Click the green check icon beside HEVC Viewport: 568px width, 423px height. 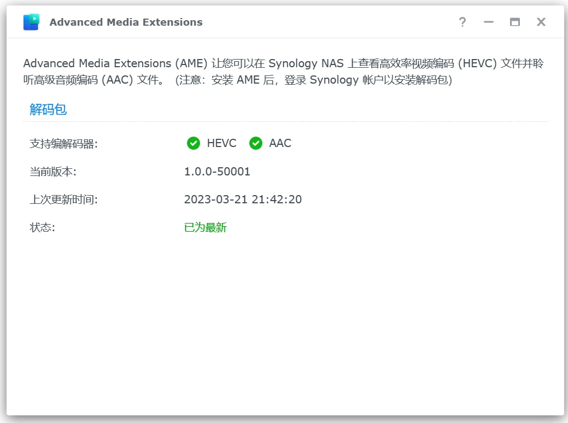click(x=194, y=143)
